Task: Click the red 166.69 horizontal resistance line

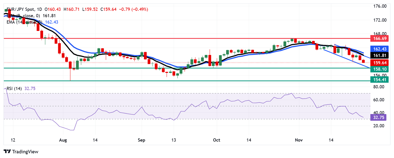Action: pyautogui.click(x=180, y=38)
